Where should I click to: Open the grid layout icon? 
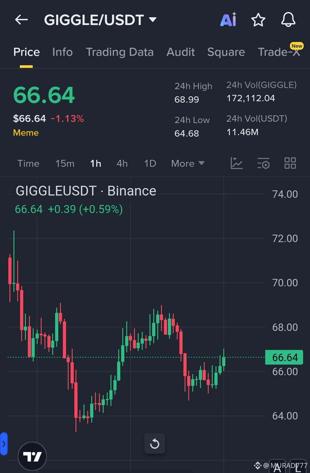[x=290, y=163]
